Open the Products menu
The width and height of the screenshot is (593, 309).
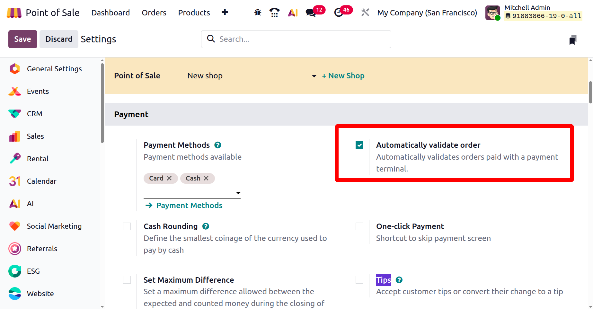(x=194, y=13)
